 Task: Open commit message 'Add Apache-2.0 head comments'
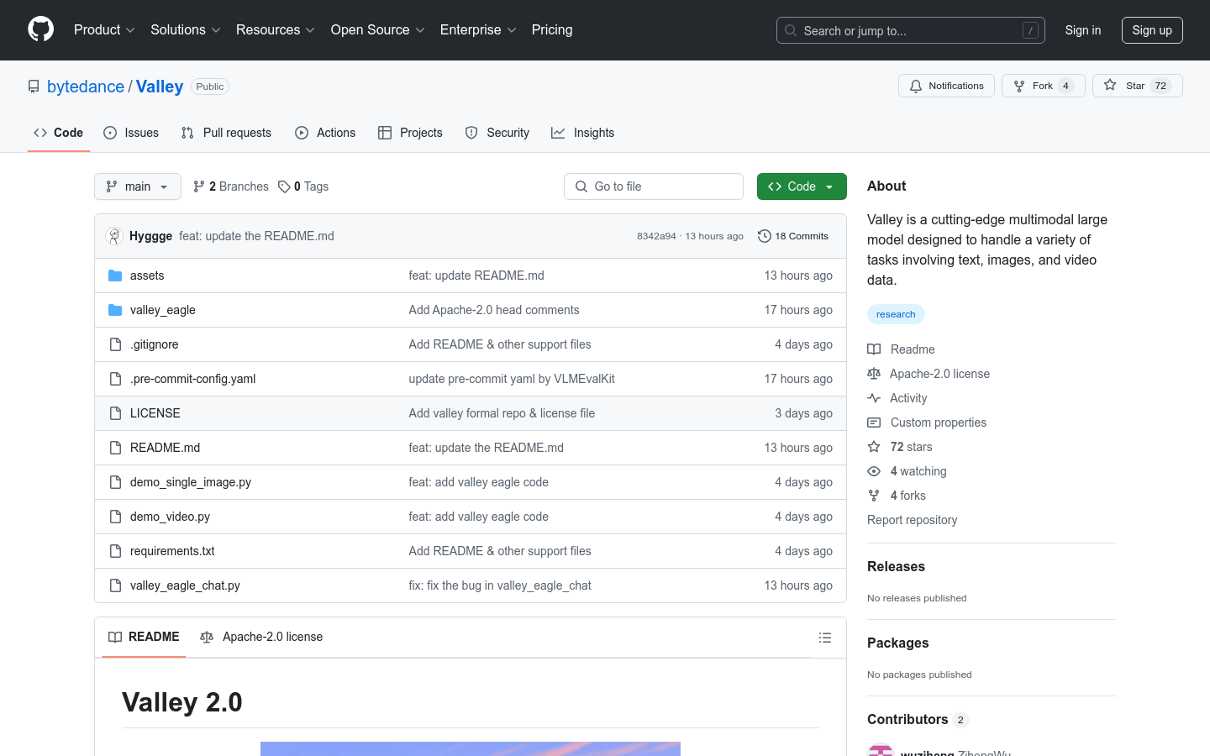pos(494,310)
